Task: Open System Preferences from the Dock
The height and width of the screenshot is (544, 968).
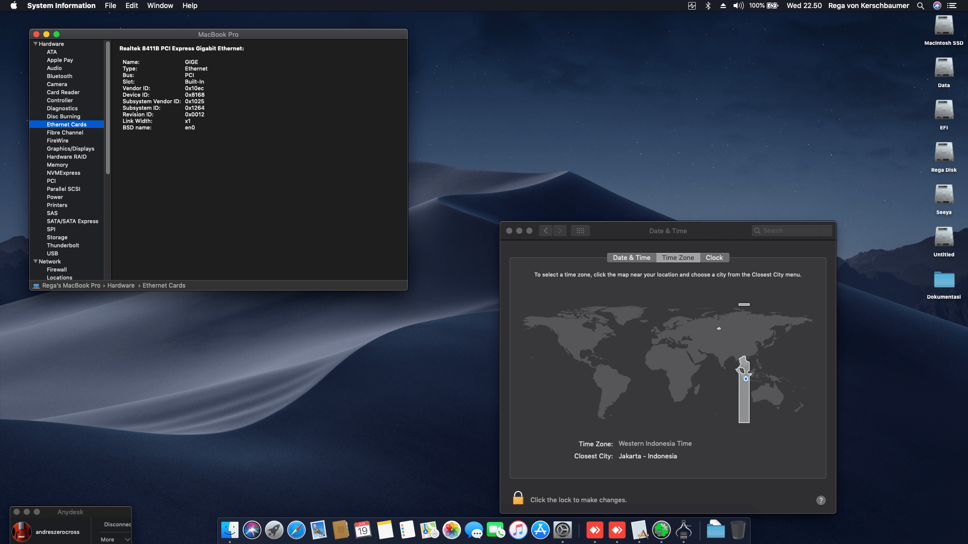Action: pos(563,530)
